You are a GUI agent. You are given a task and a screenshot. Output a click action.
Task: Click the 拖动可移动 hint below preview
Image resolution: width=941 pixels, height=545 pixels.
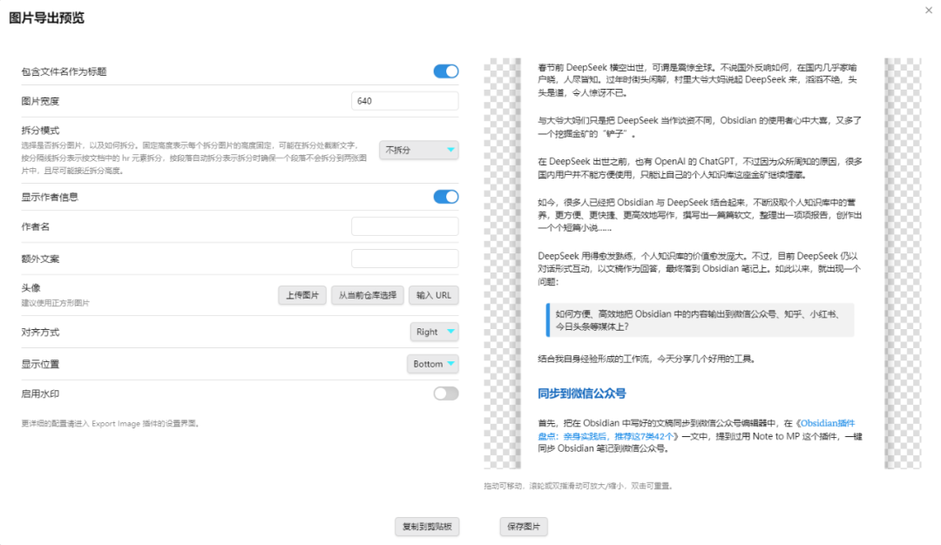click(579, 486)
